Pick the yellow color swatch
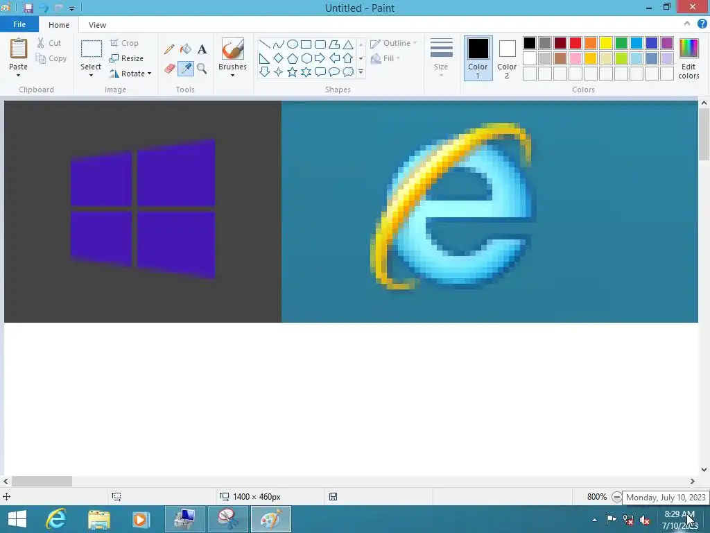This screenshot has width=710, height=533. [x=606, y=43]
